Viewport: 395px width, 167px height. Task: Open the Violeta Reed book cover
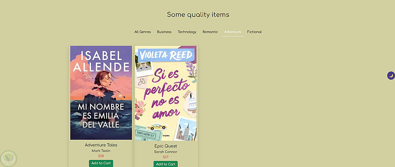(166, 93)
